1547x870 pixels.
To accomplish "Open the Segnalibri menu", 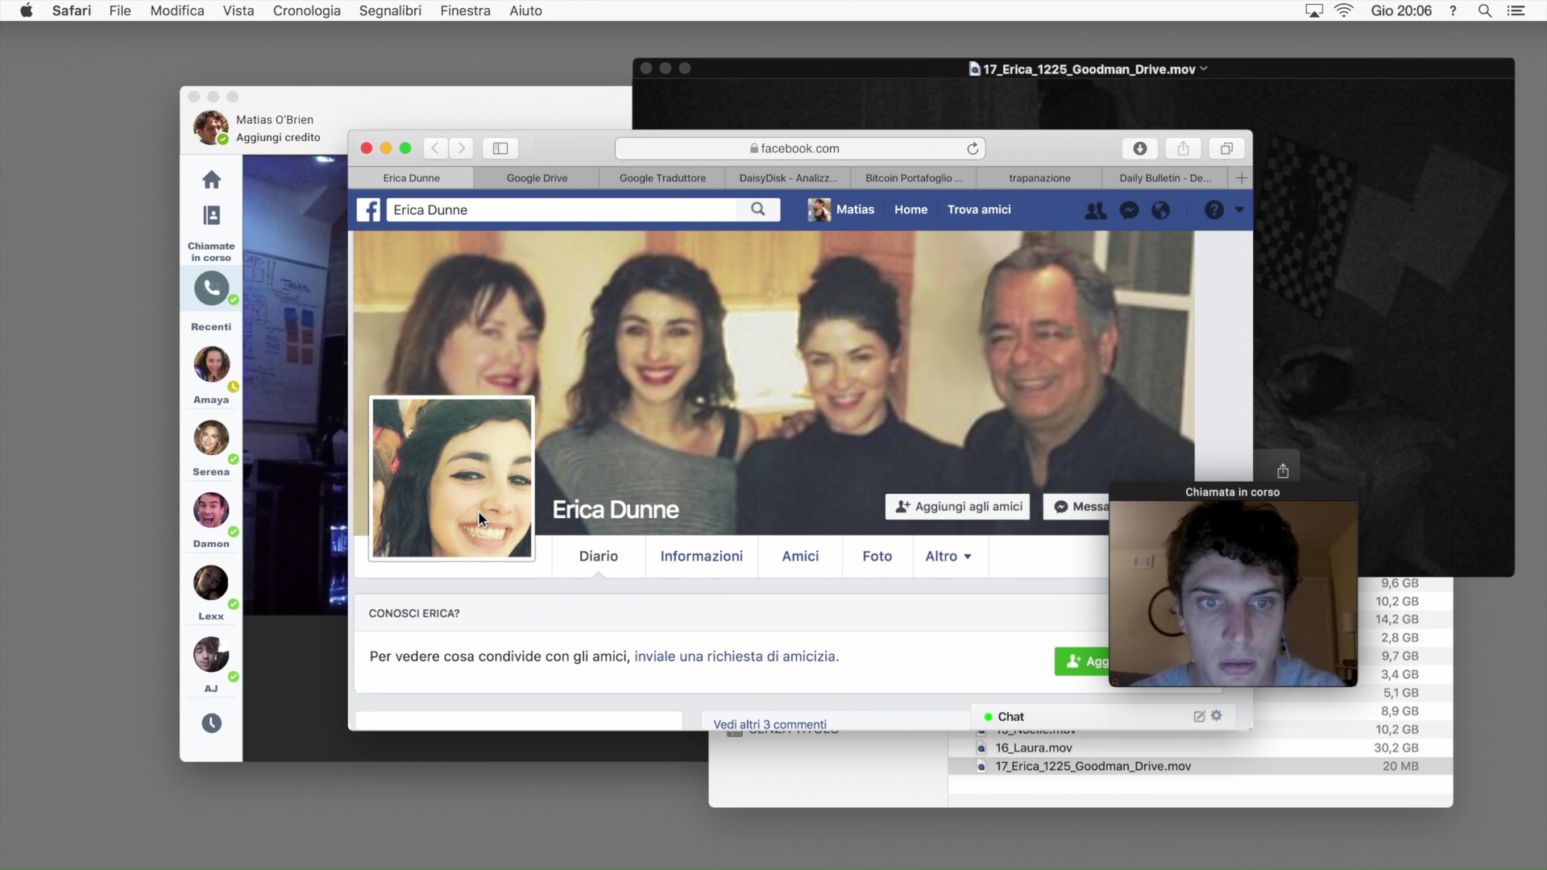I will pos(390,10).
